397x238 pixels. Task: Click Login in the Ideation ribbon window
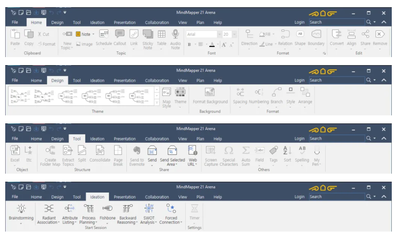click(x=299, y=197)
